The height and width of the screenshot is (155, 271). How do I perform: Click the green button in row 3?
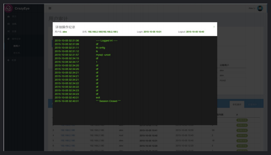coord(242,130)
